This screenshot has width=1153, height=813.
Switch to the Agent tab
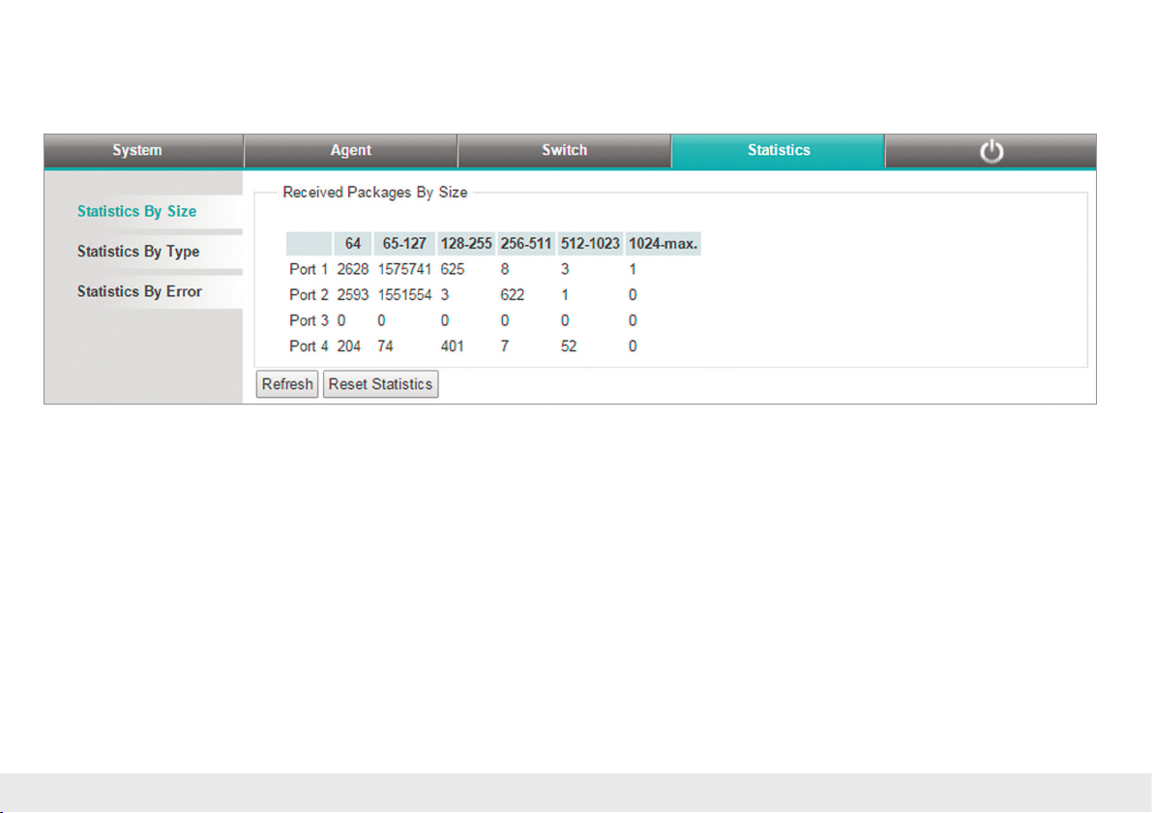pos(351,151)
